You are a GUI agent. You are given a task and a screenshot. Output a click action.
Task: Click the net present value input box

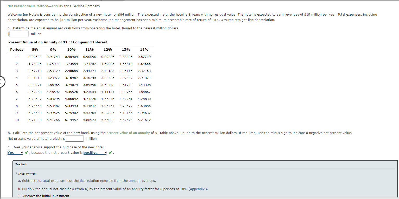[74, 138]
